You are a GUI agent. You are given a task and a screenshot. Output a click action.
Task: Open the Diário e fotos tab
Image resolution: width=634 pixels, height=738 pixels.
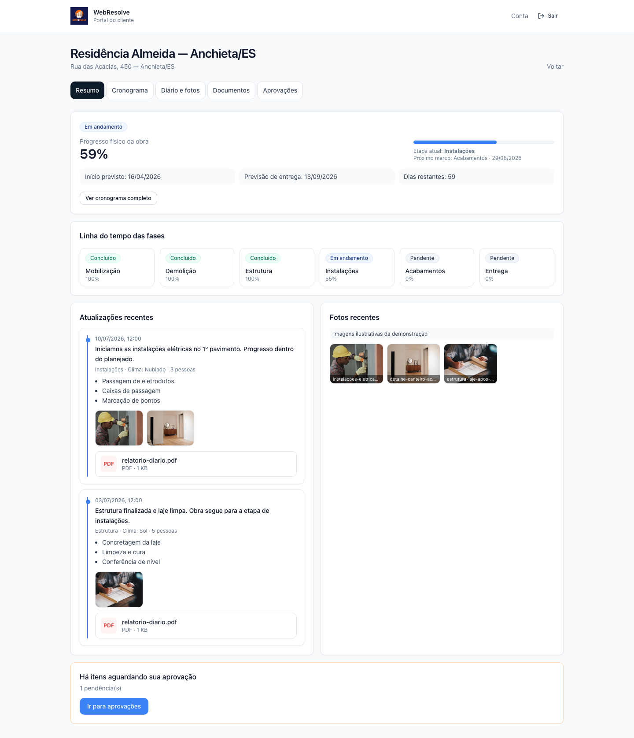pyautogui.click(x=181, y=90)
